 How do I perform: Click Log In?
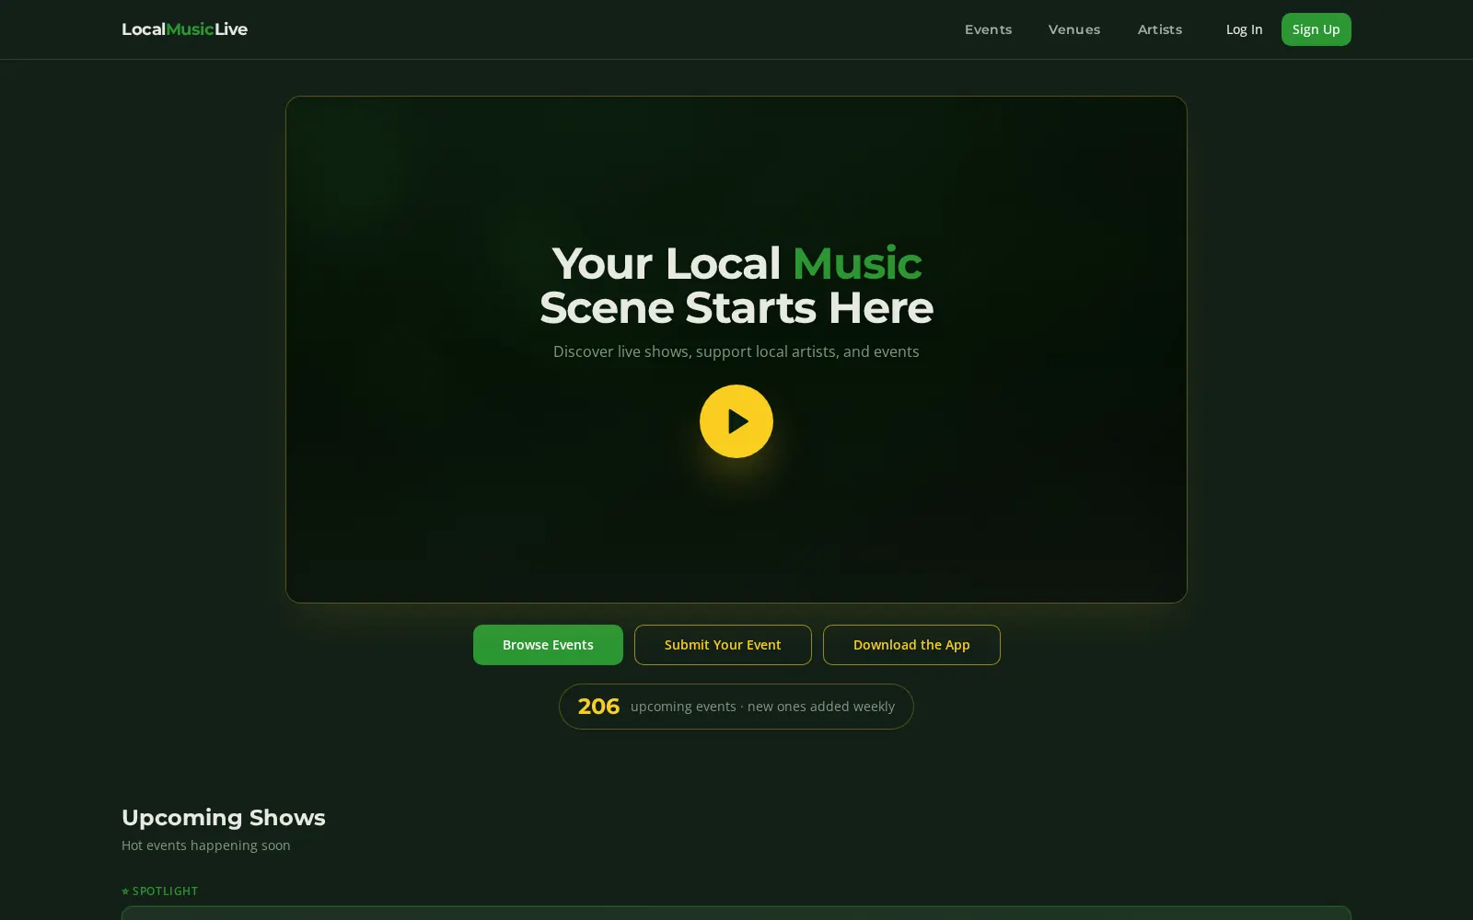1244,29
